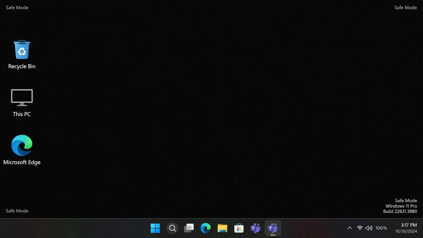Click the Recycle Bin label text
Viewport: 423px width, 238px height.
click(x=22, y=66)
